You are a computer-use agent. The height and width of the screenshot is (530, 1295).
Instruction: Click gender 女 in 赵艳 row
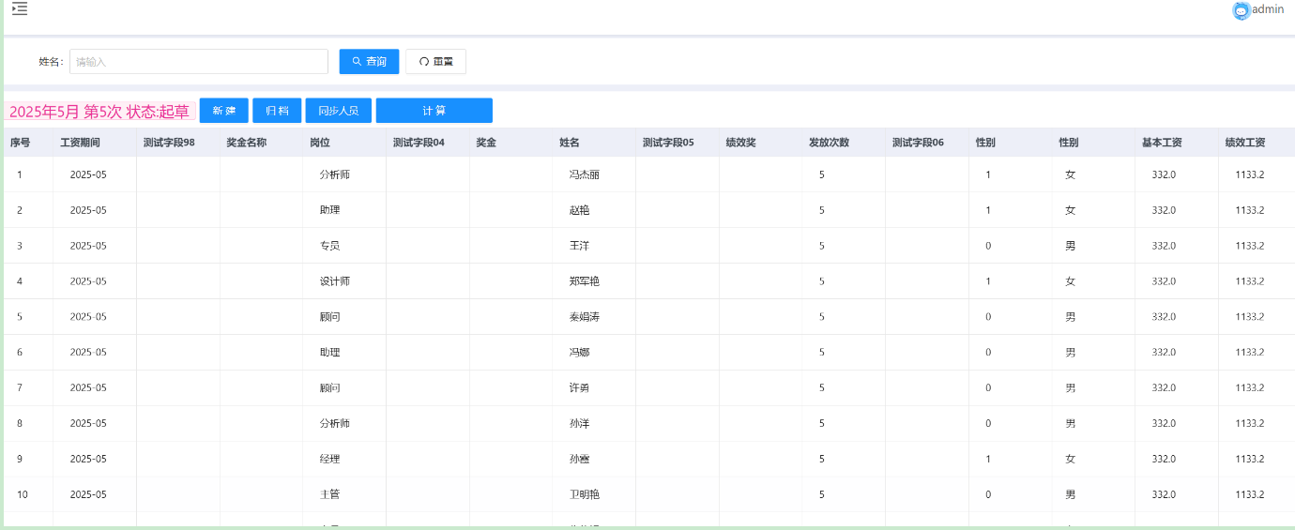coord(1071,210)
